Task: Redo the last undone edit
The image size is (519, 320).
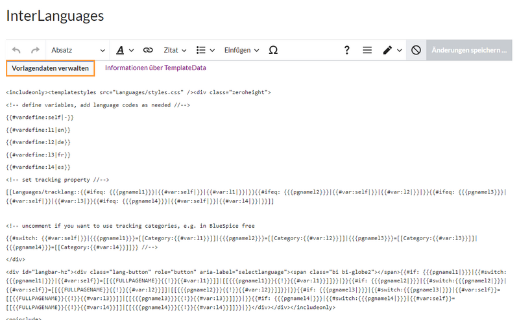Action: pyautogui.click(x=35, y=51)
